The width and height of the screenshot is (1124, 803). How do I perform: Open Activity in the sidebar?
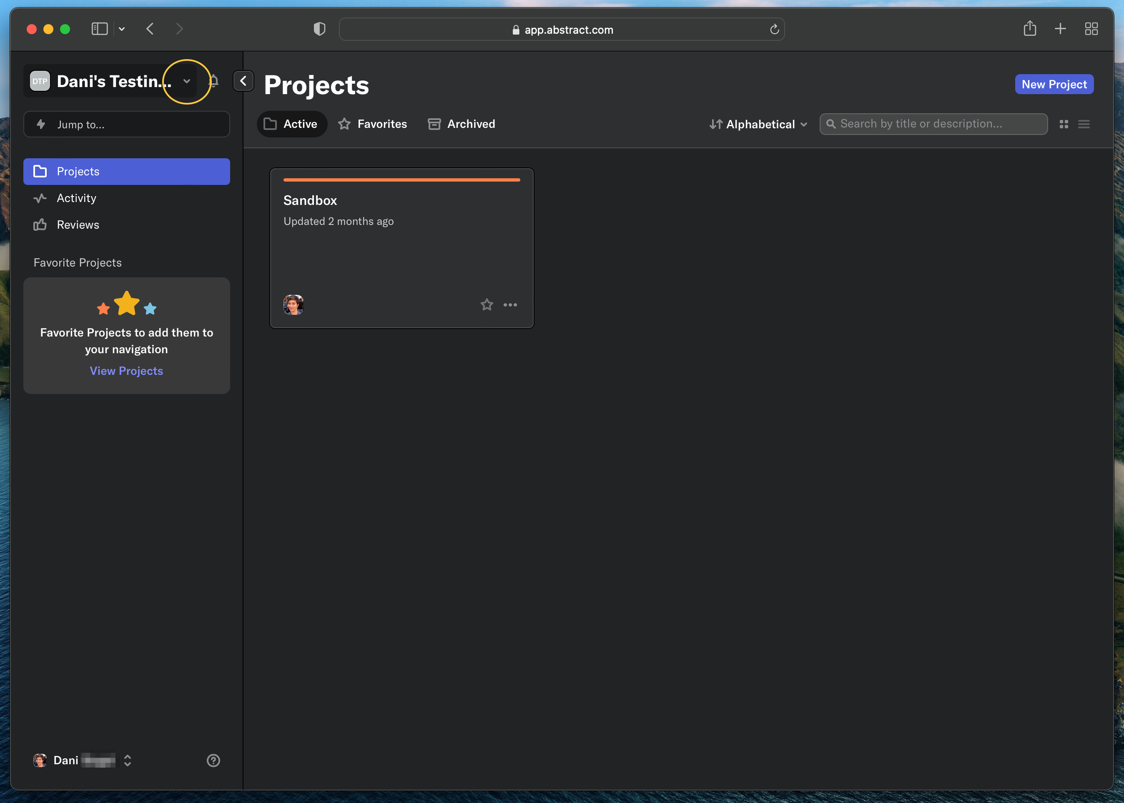[x=127, y=198]
